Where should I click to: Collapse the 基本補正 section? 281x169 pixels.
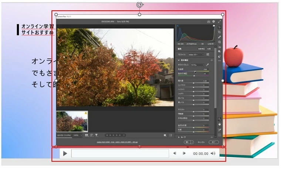[179, 60]
